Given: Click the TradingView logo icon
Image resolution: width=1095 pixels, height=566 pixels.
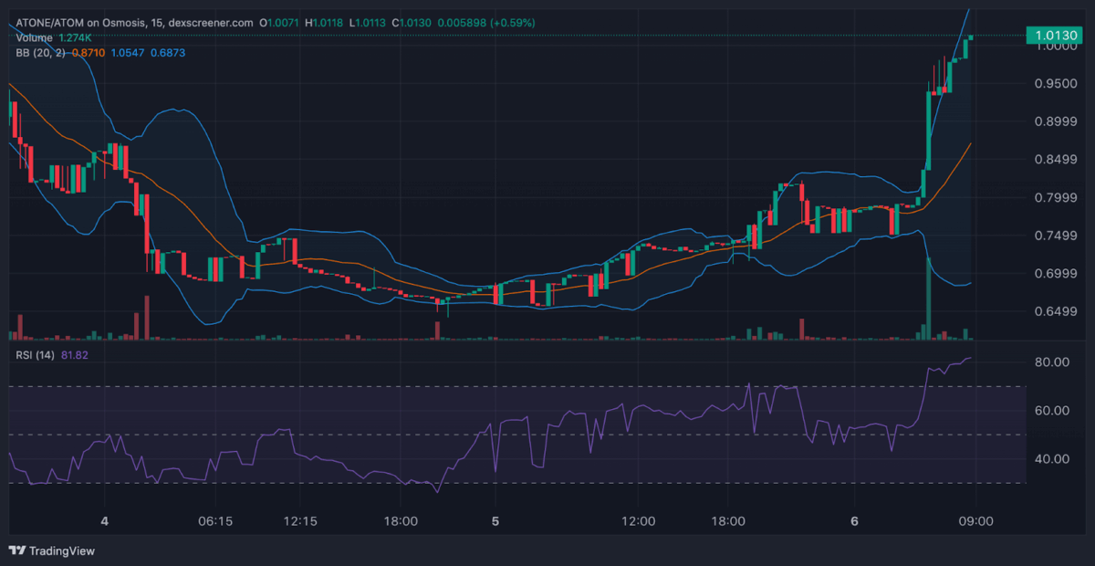Looking at the screenshot, I should coord(17,550).
